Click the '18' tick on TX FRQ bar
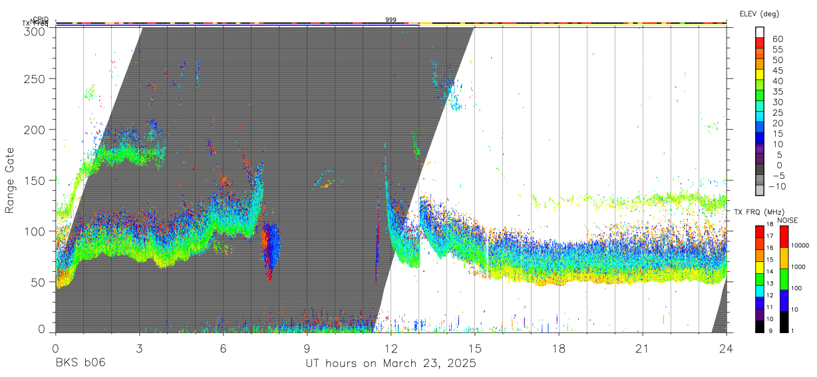The height and width of the screenshot is (377, 817). [x=771, y=225]
